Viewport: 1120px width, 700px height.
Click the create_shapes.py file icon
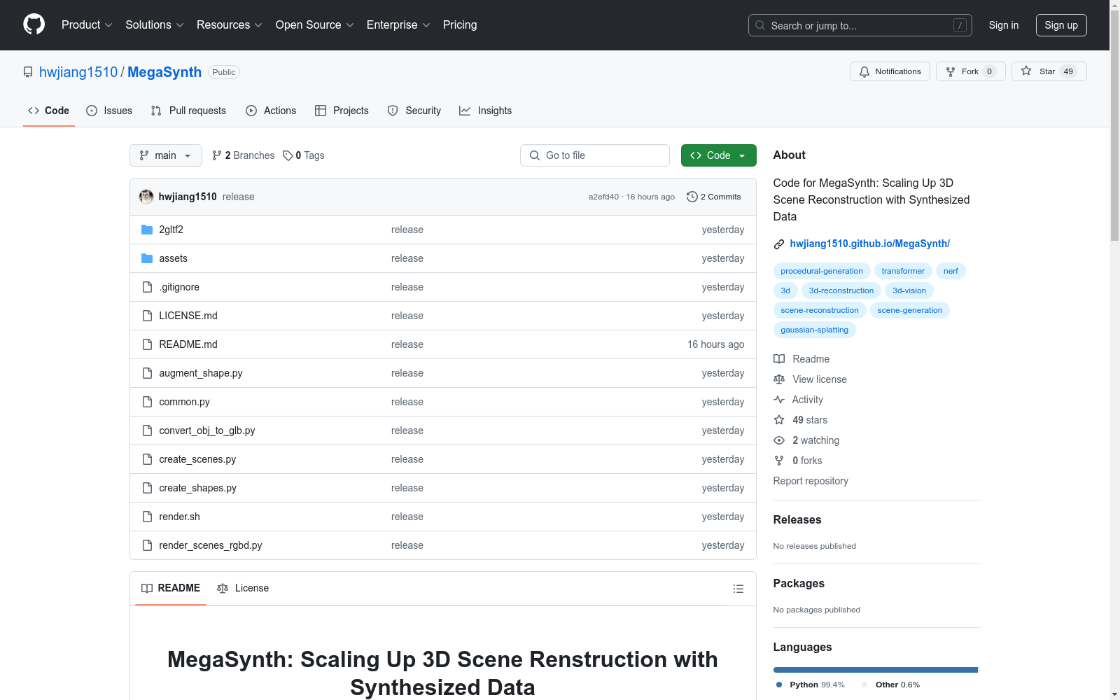(147, 488)
